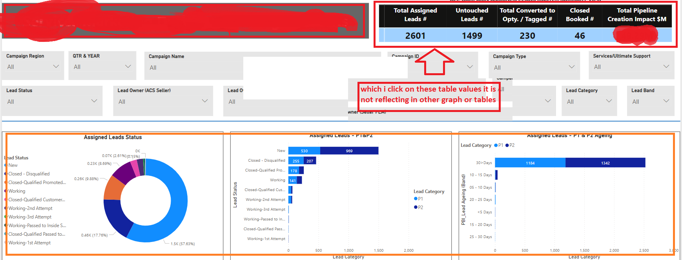Click the Campaign ID slicer chevron
Screen dimensions: 682x260
[470, 67]
